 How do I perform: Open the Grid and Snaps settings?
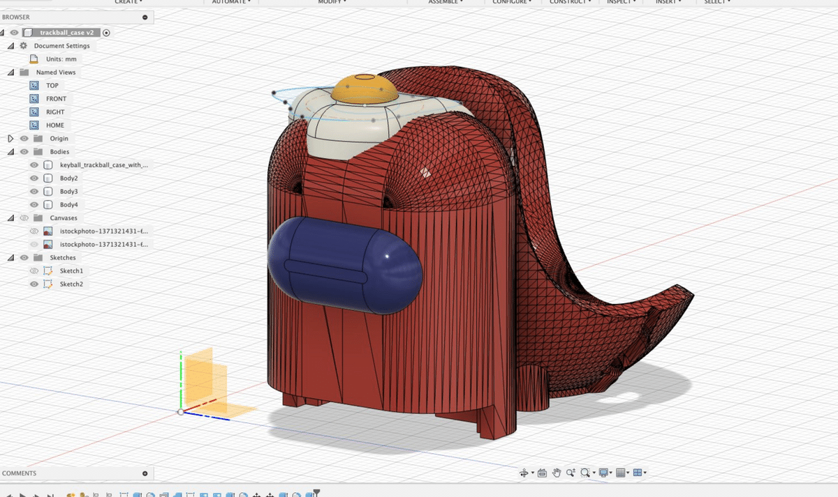[622, 473]
